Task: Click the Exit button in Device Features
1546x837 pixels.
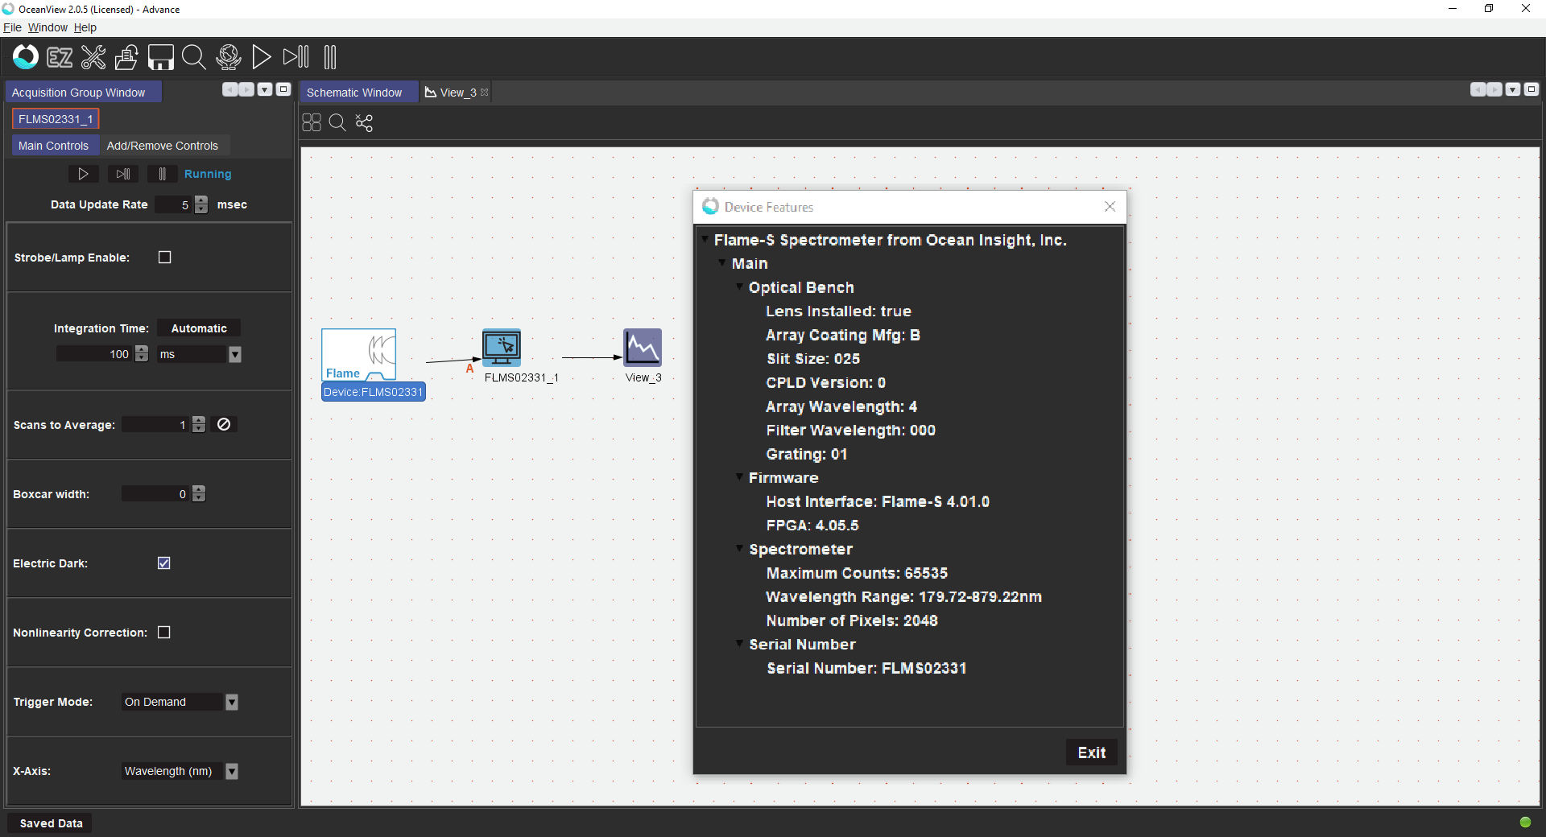Action: tap(1091, 752)
